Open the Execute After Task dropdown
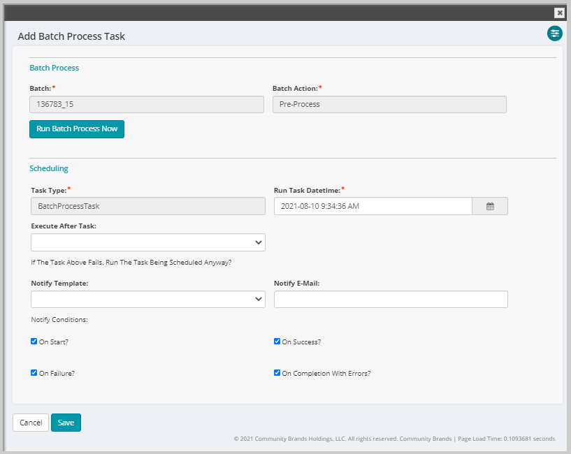The height and width of the screenshot is (454, 571). [147, 242]
